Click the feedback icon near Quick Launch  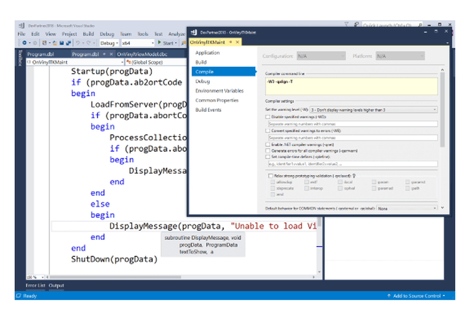pos(356,25)
